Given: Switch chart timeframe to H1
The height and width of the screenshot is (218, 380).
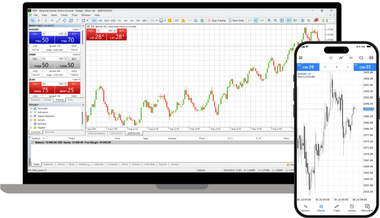Looking at the screenshot, I should (119, 20).
